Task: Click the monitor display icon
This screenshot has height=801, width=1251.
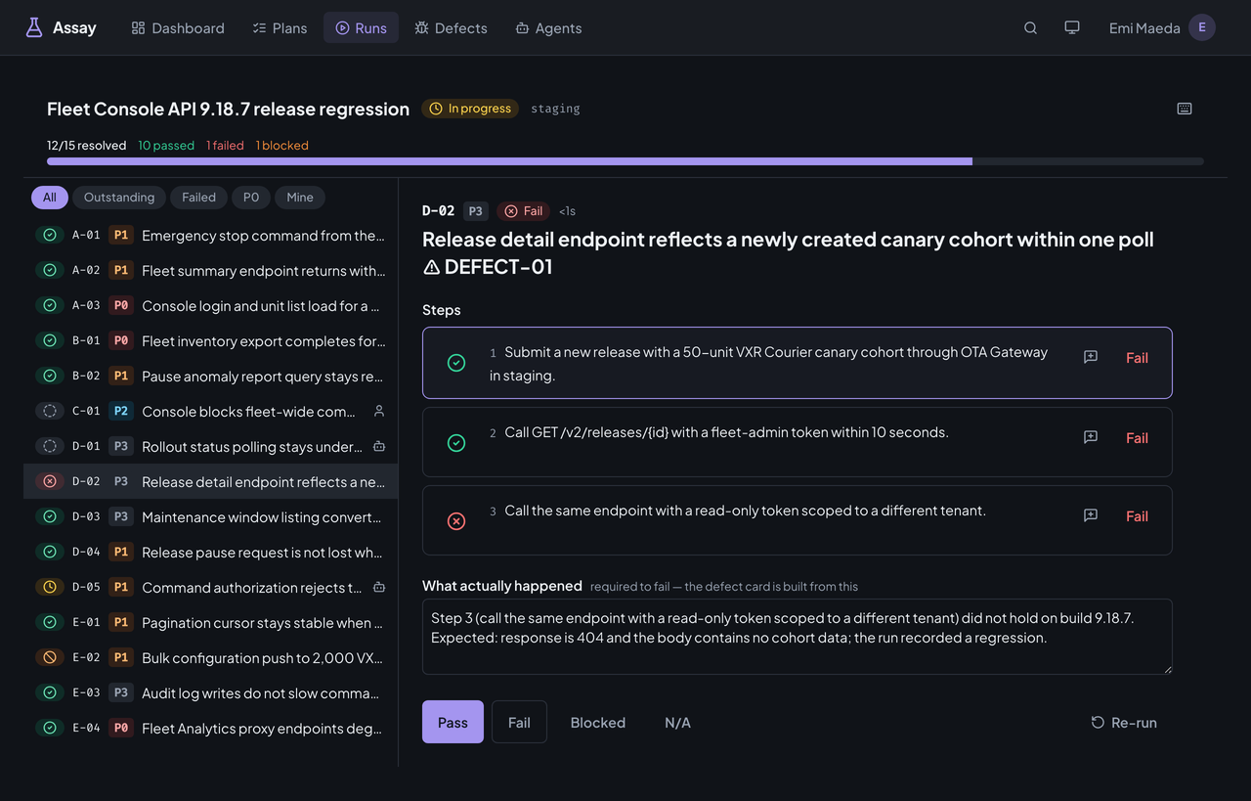Action: coord(1072,27)
